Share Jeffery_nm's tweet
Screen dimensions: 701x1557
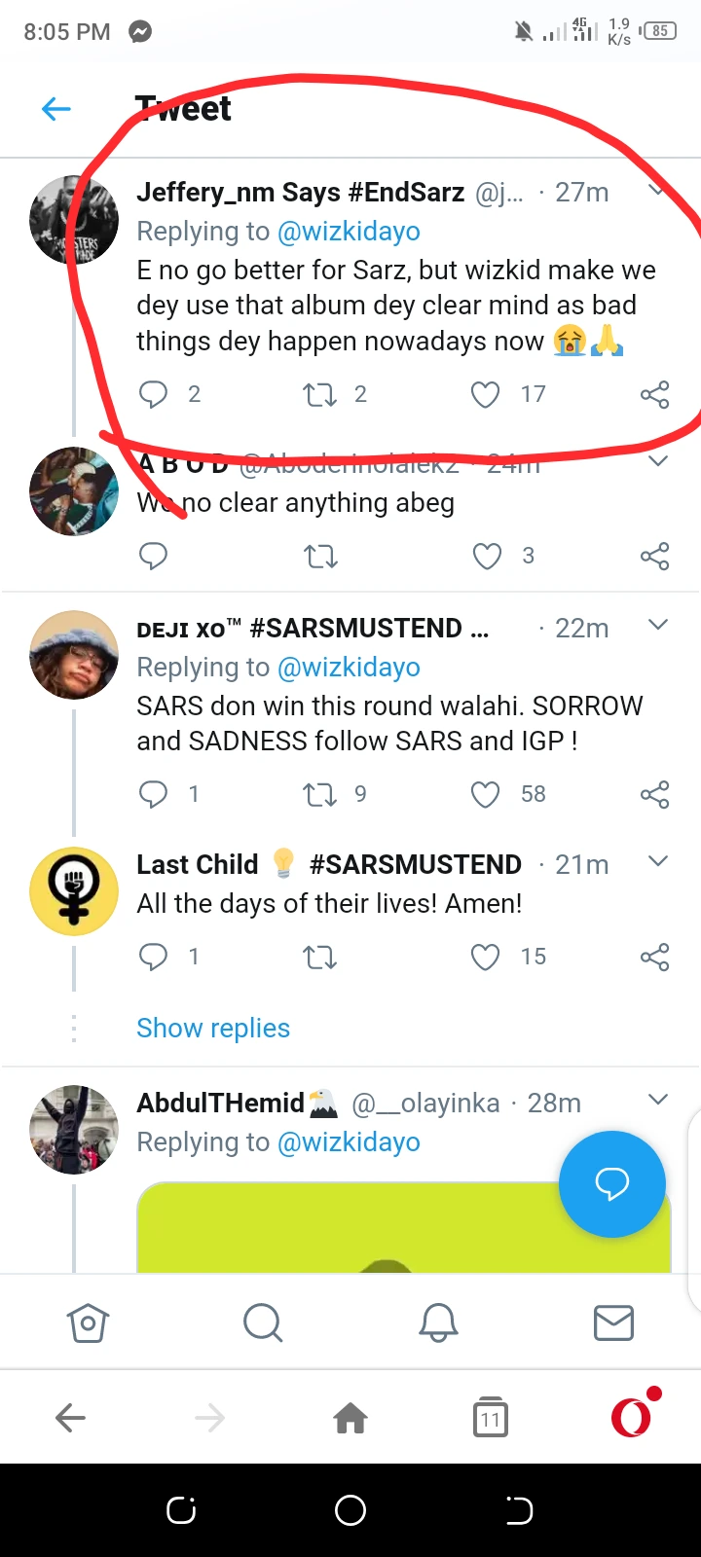click(x=654, y=394)
